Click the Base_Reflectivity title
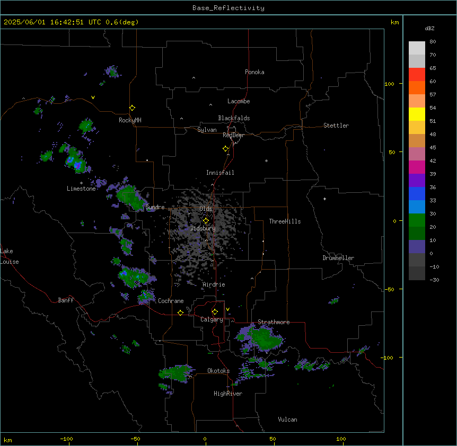 228,8
